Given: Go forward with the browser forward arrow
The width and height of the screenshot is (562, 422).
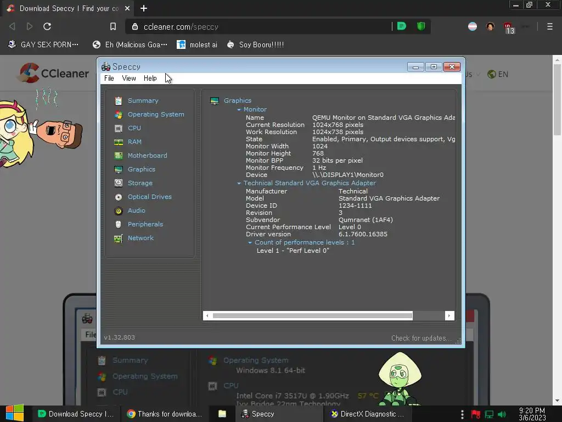Looking at the screenshot, I should [x=30, y=26].
